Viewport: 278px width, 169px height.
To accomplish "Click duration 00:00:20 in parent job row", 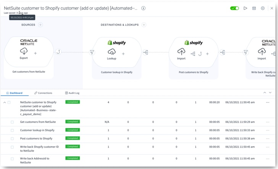I will click(214, 102).
